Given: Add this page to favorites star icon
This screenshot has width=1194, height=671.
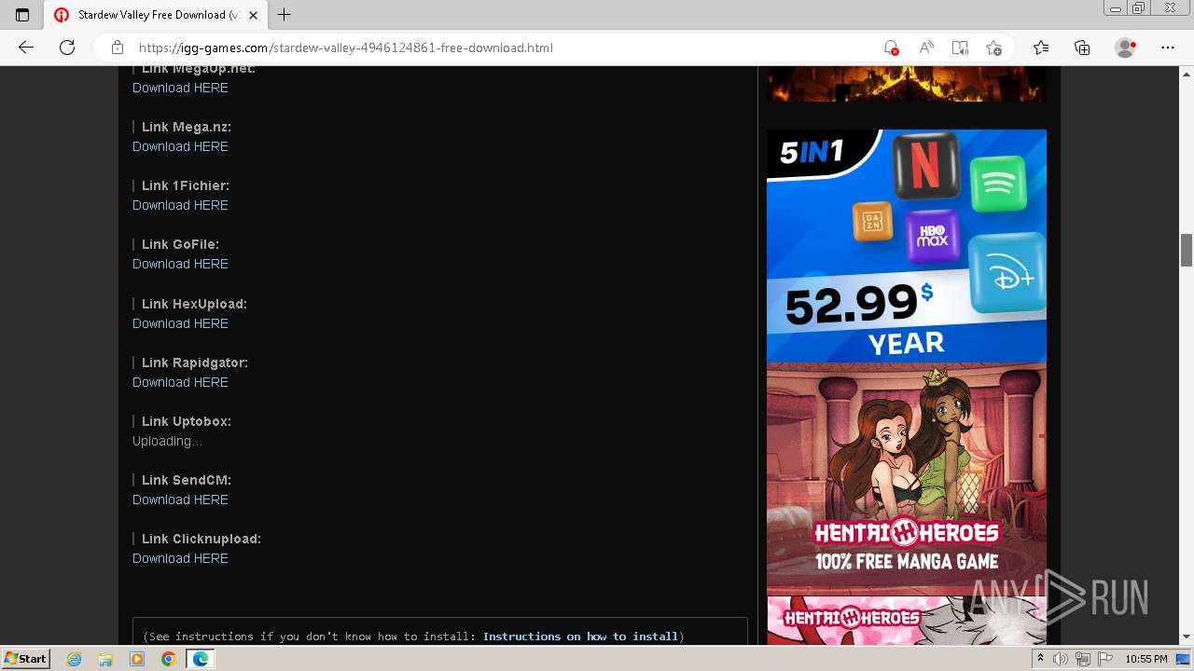Looking at the screenshot, I should [993, 48].
